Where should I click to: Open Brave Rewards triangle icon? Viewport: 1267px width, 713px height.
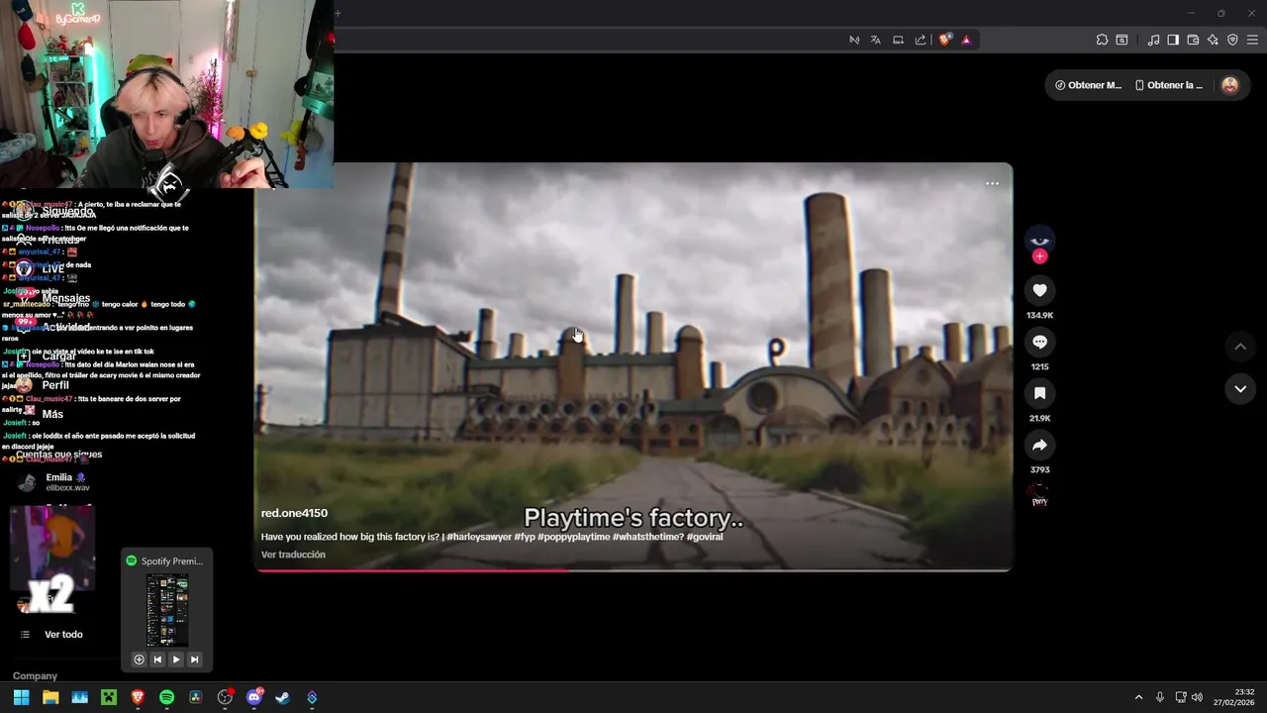pyautogui.click(x=966, y=40)
